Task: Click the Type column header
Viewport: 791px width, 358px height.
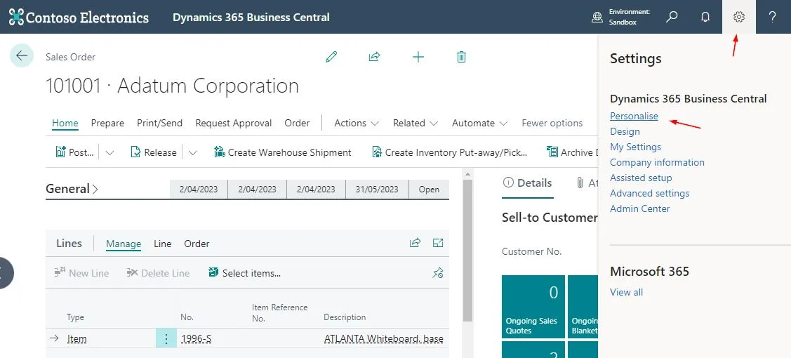Action: 75,317
